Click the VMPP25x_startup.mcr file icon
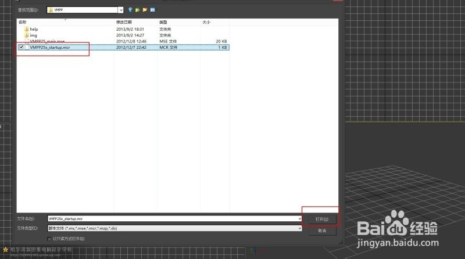Viewport: 465px width, 259px height. point(27,47)
